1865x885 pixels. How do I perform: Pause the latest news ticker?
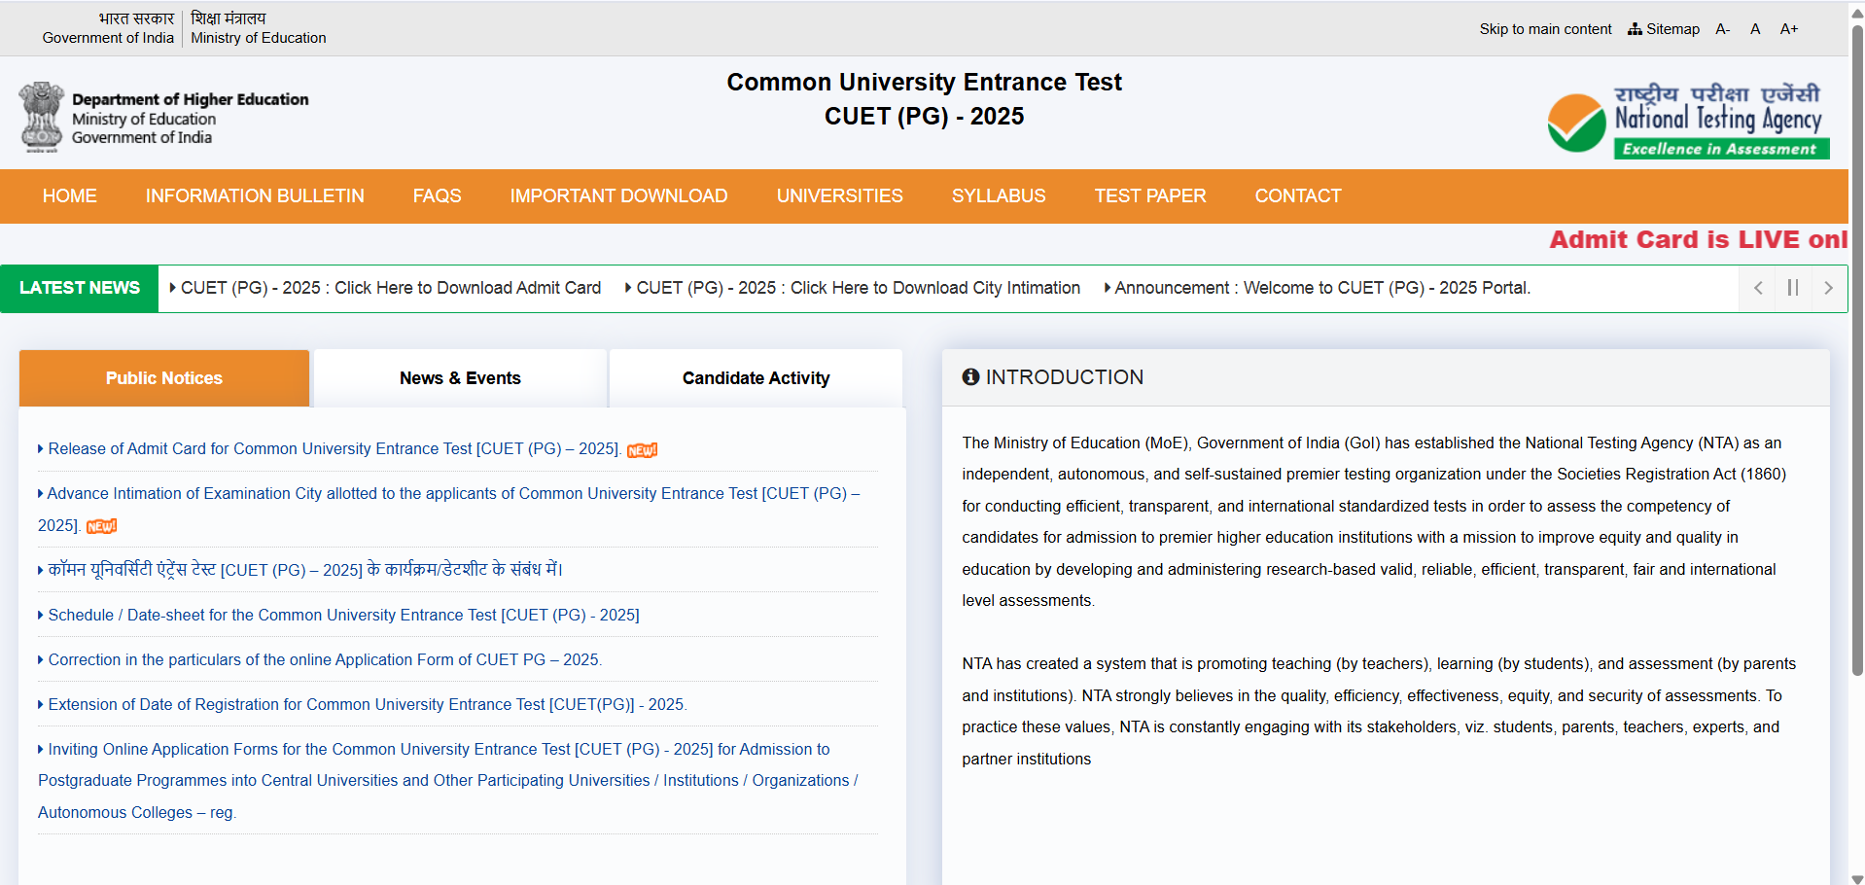1793,288
